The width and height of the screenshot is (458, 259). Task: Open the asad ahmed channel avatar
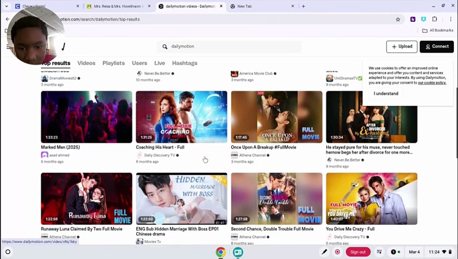pyautogui.click(x=45, y=155)
